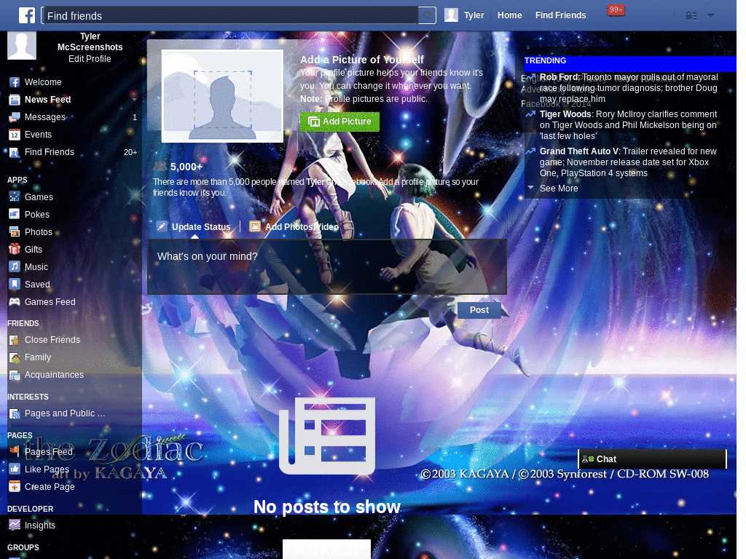The image size is (746, 559).
Task: Open the Gifts app icon
Action: pos(15,249)
